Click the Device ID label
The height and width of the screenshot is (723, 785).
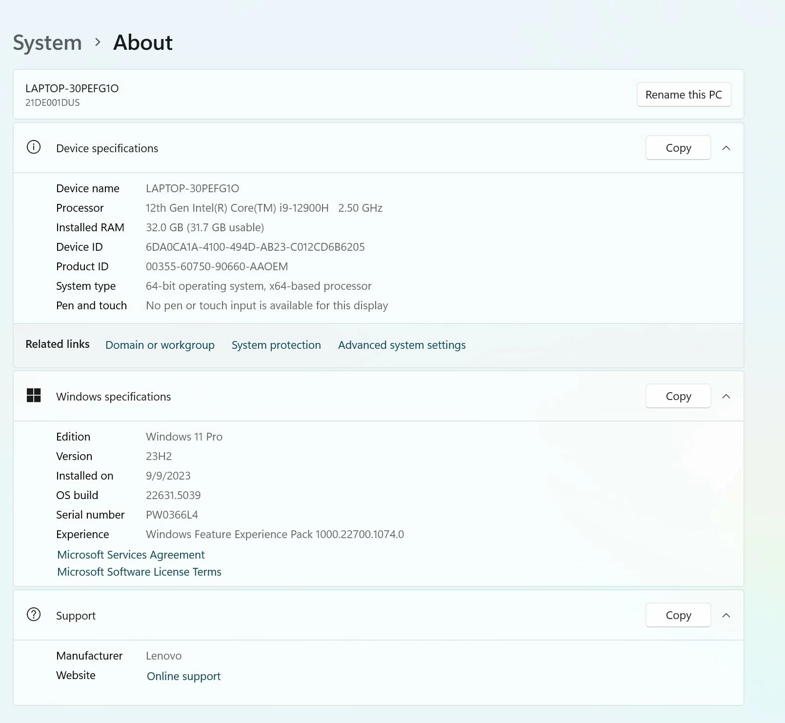80,247
